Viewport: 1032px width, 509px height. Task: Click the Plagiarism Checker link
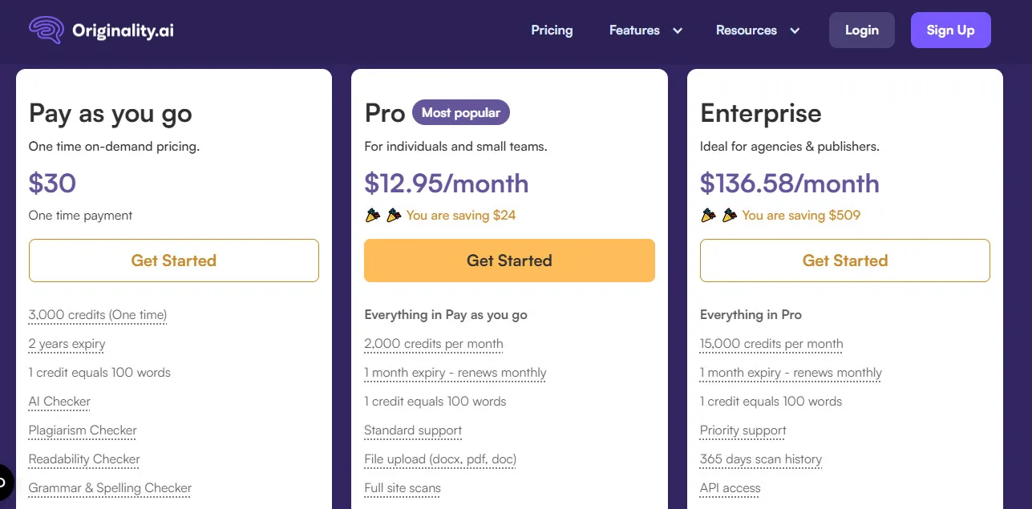[82, 430]
